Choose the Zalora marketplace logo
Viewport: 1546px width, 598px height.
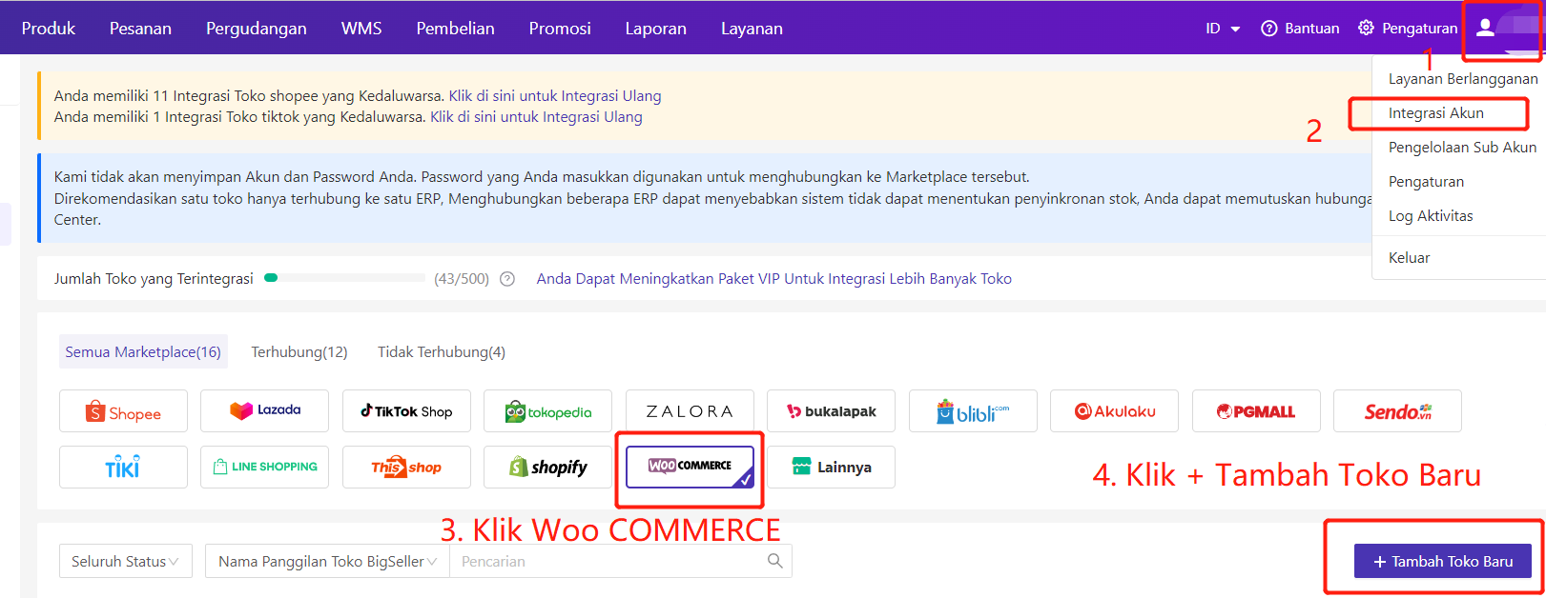click(x=690, y=411)
